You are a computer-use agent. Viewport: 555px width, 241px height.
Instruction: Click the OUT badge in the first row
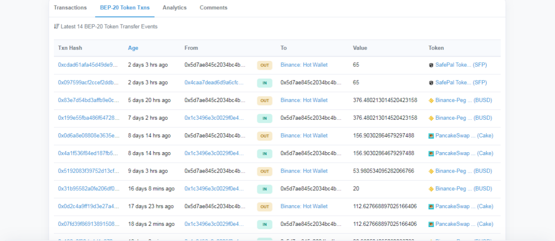pos(264,65)
